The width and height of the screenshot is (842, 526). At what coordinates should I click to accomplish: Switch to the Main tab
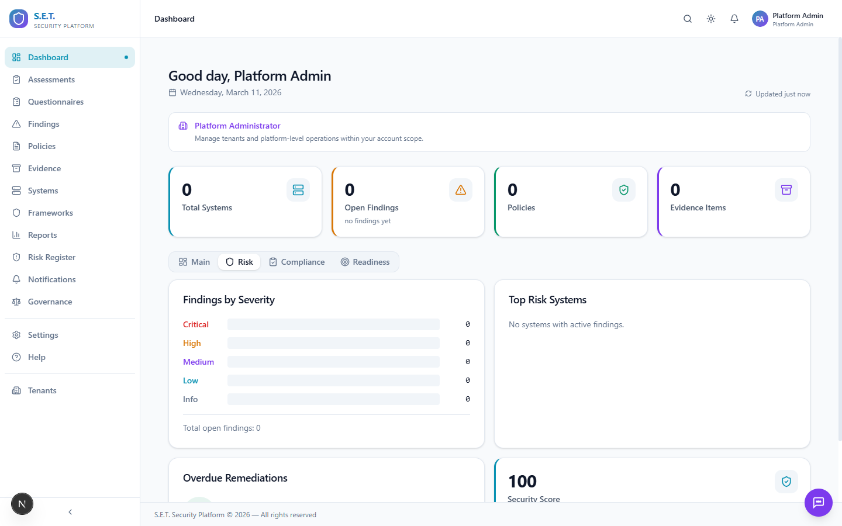[x=194, y=262]
